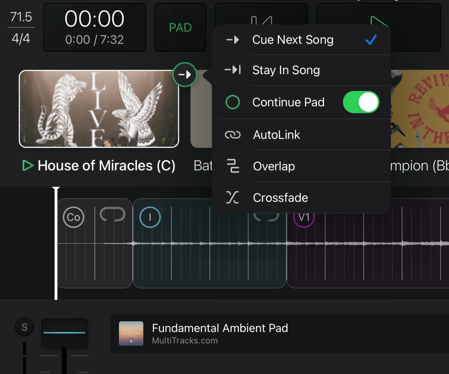The image size is (449, 374).
Task: Select the Stay In Song icon
Action: [233, 70]
